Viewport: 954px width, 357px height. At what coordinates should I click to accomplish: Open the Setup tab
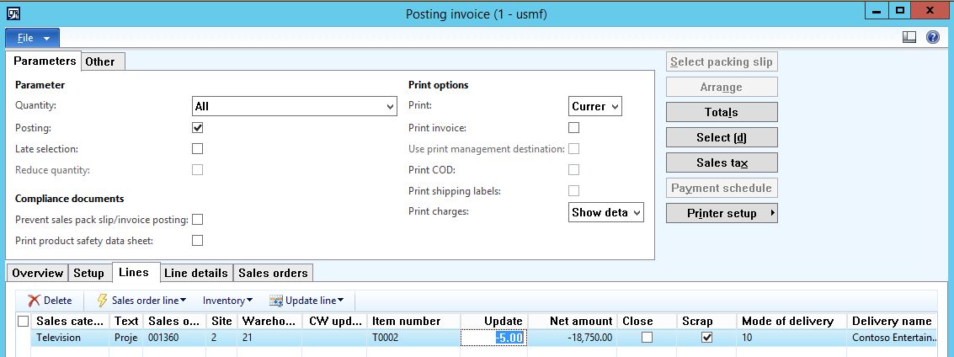(x=88, y=273)
